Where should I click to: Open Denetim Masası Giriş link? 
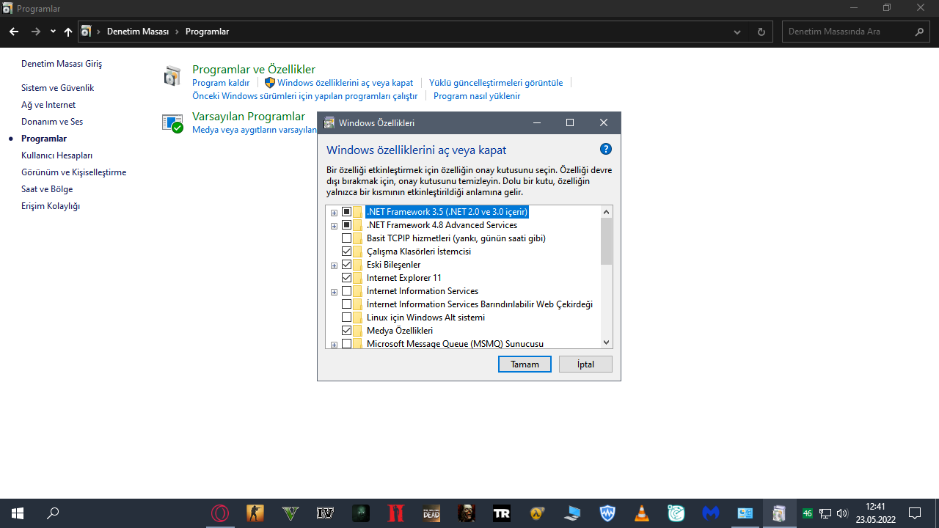[x=62, y=64]
